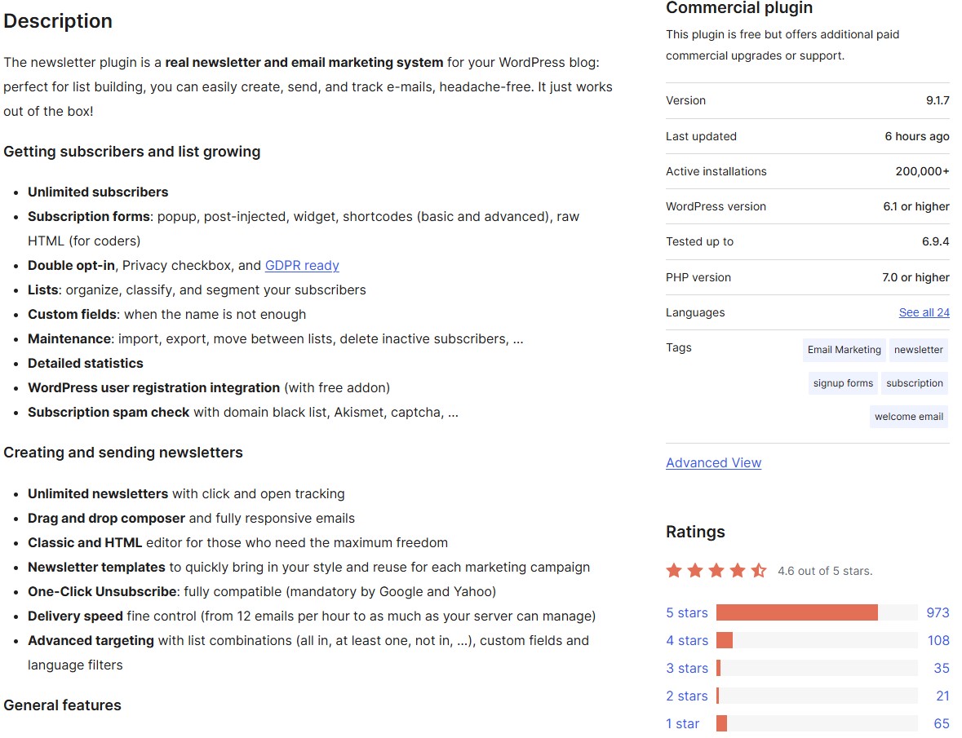The height and width of the screenshot is (738, 962).
Task: Open the GDPR ready link
Action: click(x=302, y=265)
